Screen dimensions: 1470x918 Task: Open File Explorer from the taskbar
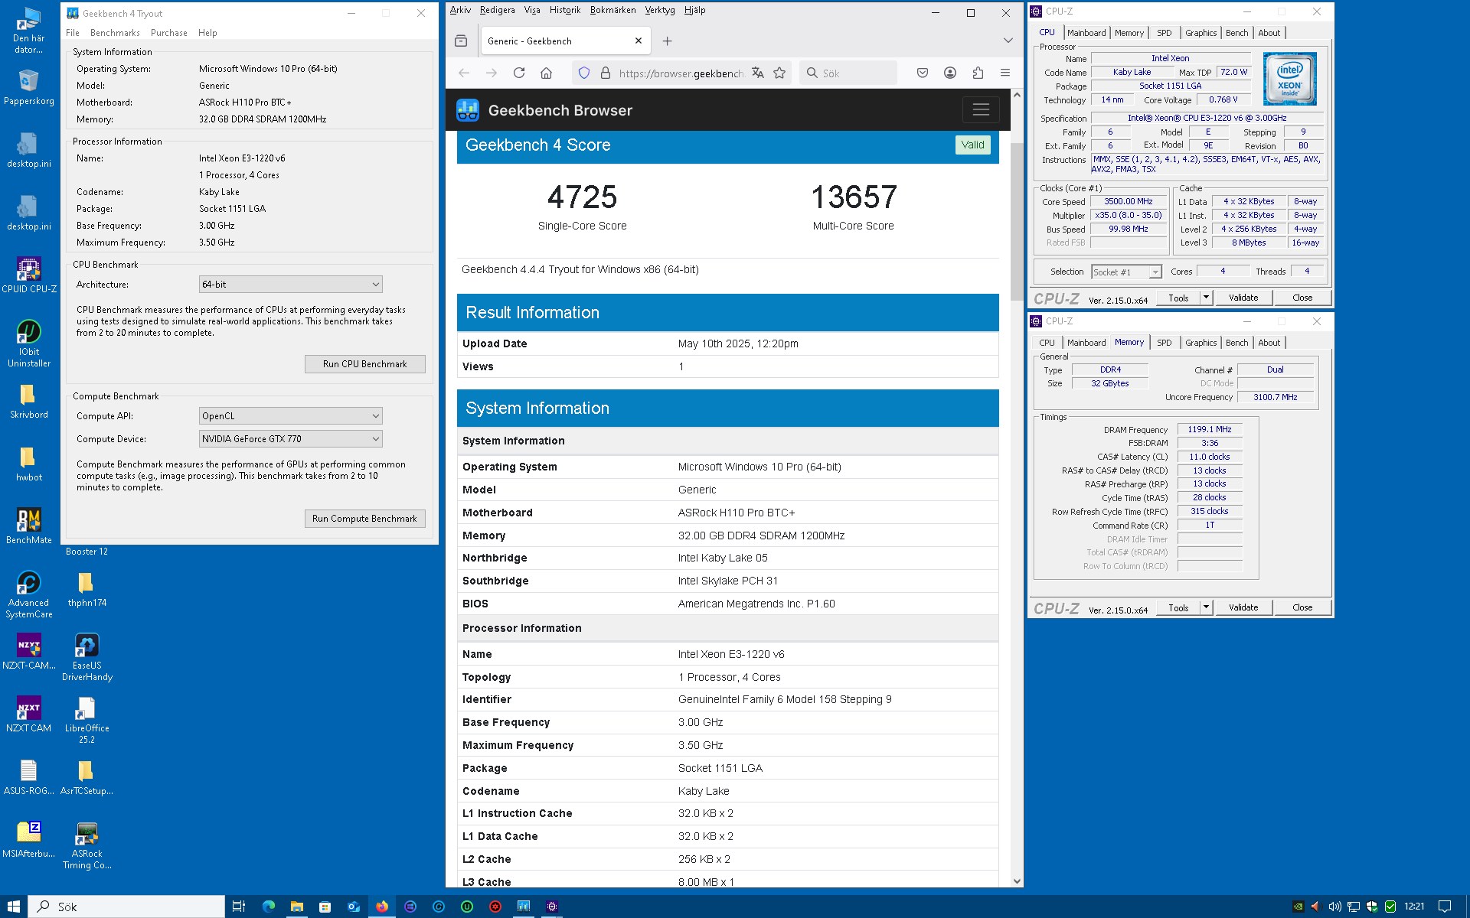coord(297,907)
